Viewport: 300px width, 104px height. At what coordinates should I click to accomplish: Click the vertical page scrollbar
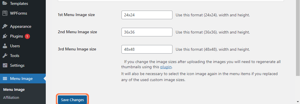[298, 38]
